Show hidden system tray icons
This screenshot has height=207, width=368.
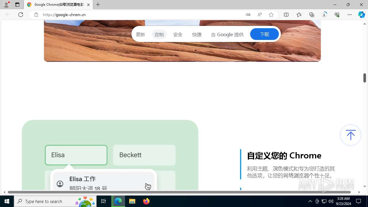310,201
